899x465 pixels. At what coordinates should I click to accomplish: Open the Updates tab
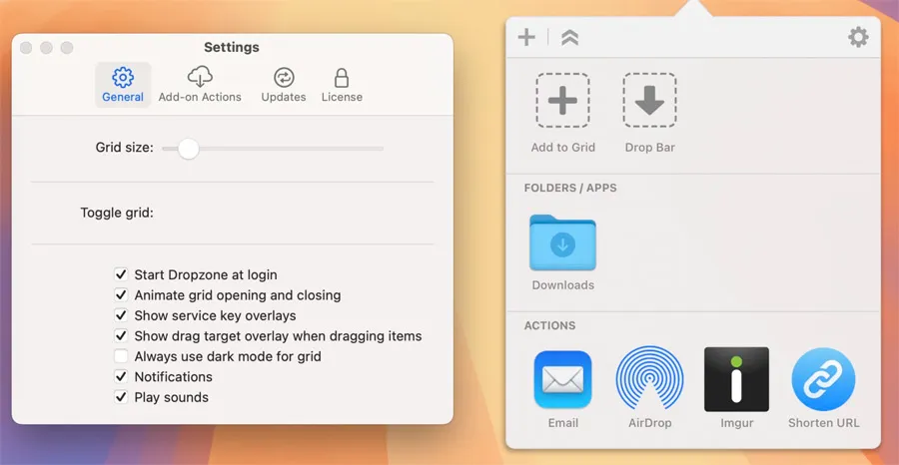(x=284, y=85)
